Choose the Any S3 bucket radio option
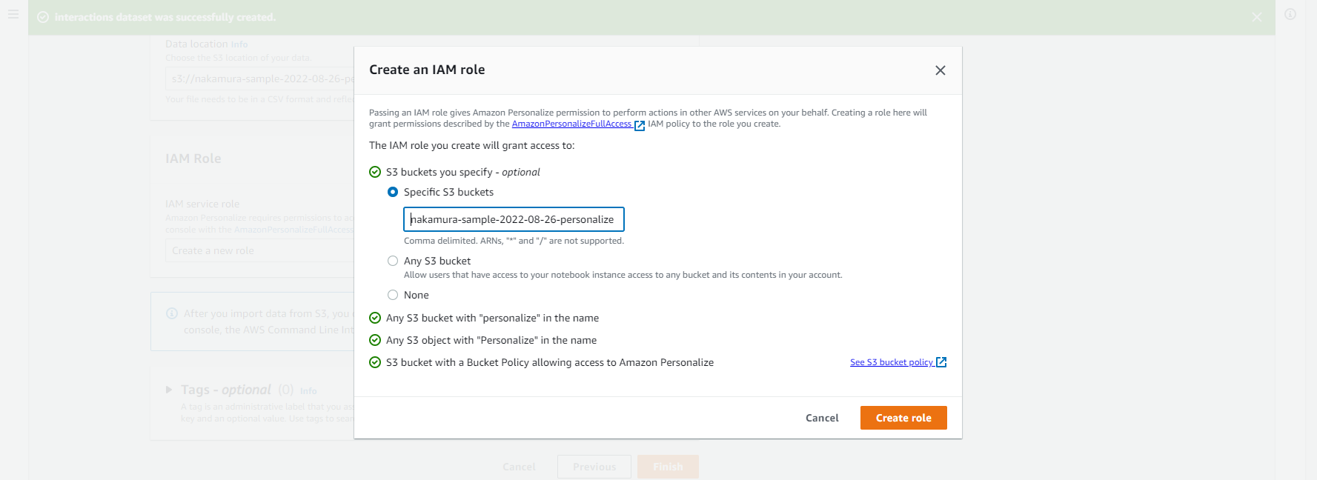Viewport: 1317px width, 480px height. tap(393, 261)
